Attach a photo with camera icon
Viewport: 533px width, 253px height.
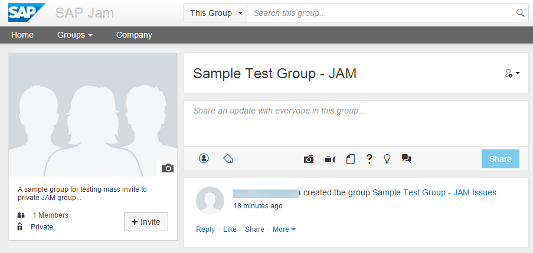point(308,159)
